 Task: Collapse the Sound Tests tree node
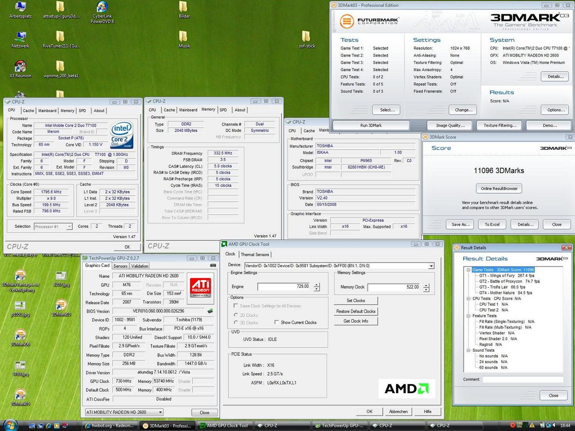(x=468, y=350)
